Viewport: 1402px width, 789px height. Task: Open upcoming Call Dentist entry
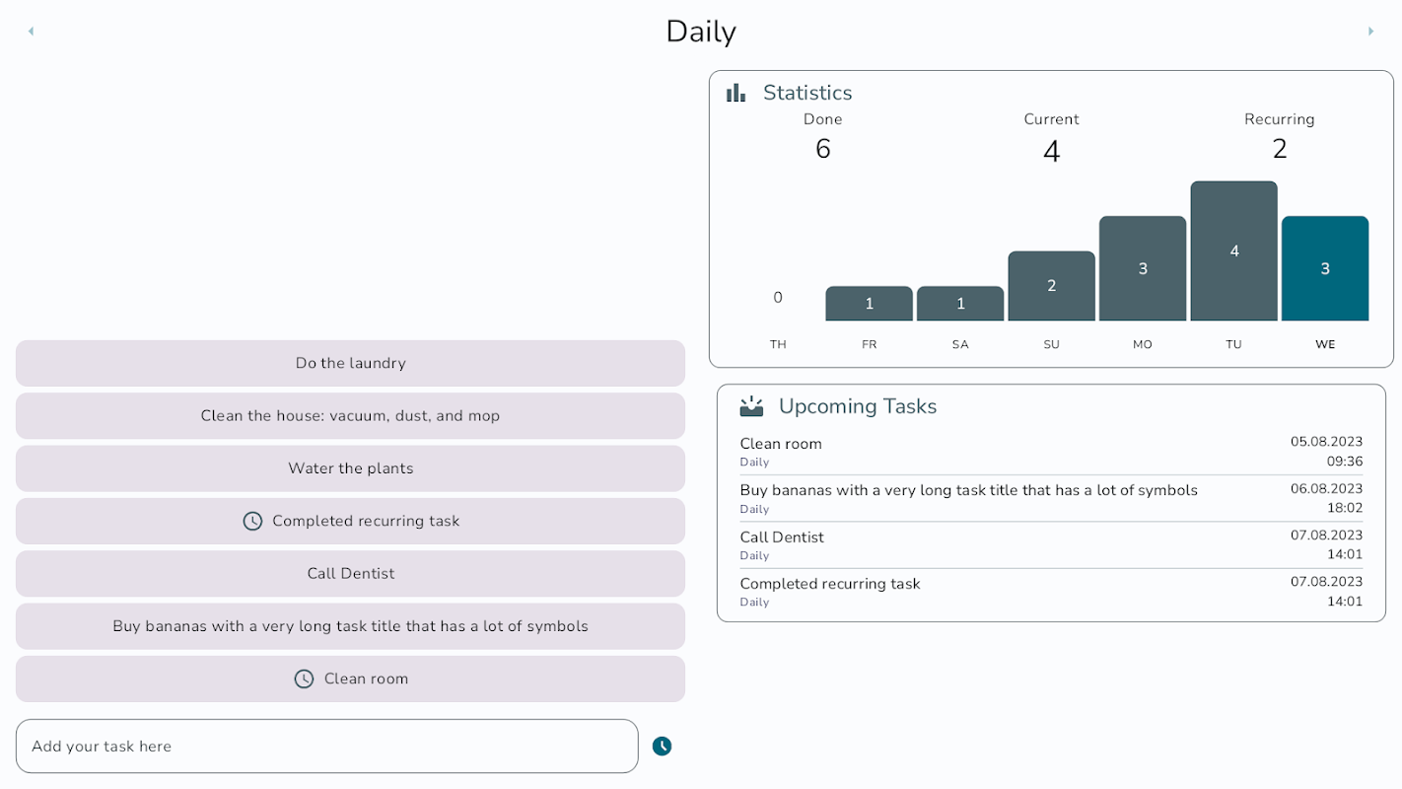point(1051,545)
